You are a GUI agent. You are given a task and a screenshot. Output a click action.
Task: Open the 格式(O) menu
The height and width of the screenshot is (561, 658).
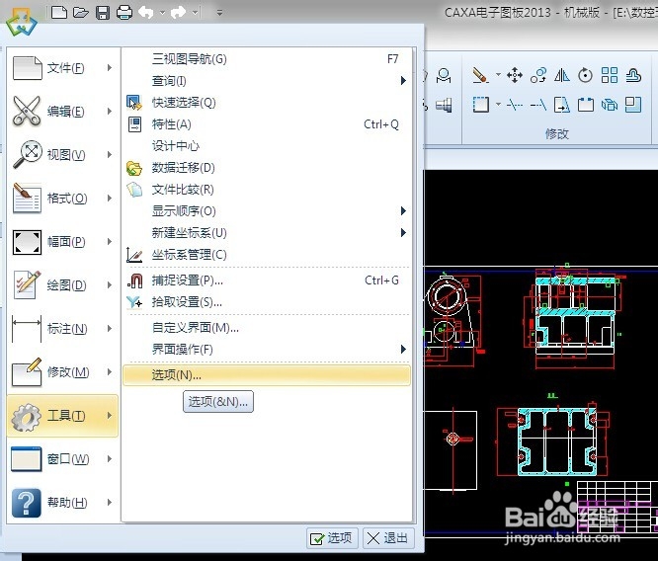63,199
